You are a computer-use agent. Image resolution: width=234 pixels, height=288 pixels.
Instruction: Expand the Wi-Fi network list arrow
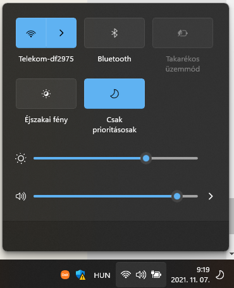point(61,33)
